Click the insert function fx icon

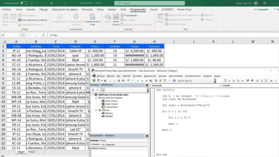pos(43,35)
